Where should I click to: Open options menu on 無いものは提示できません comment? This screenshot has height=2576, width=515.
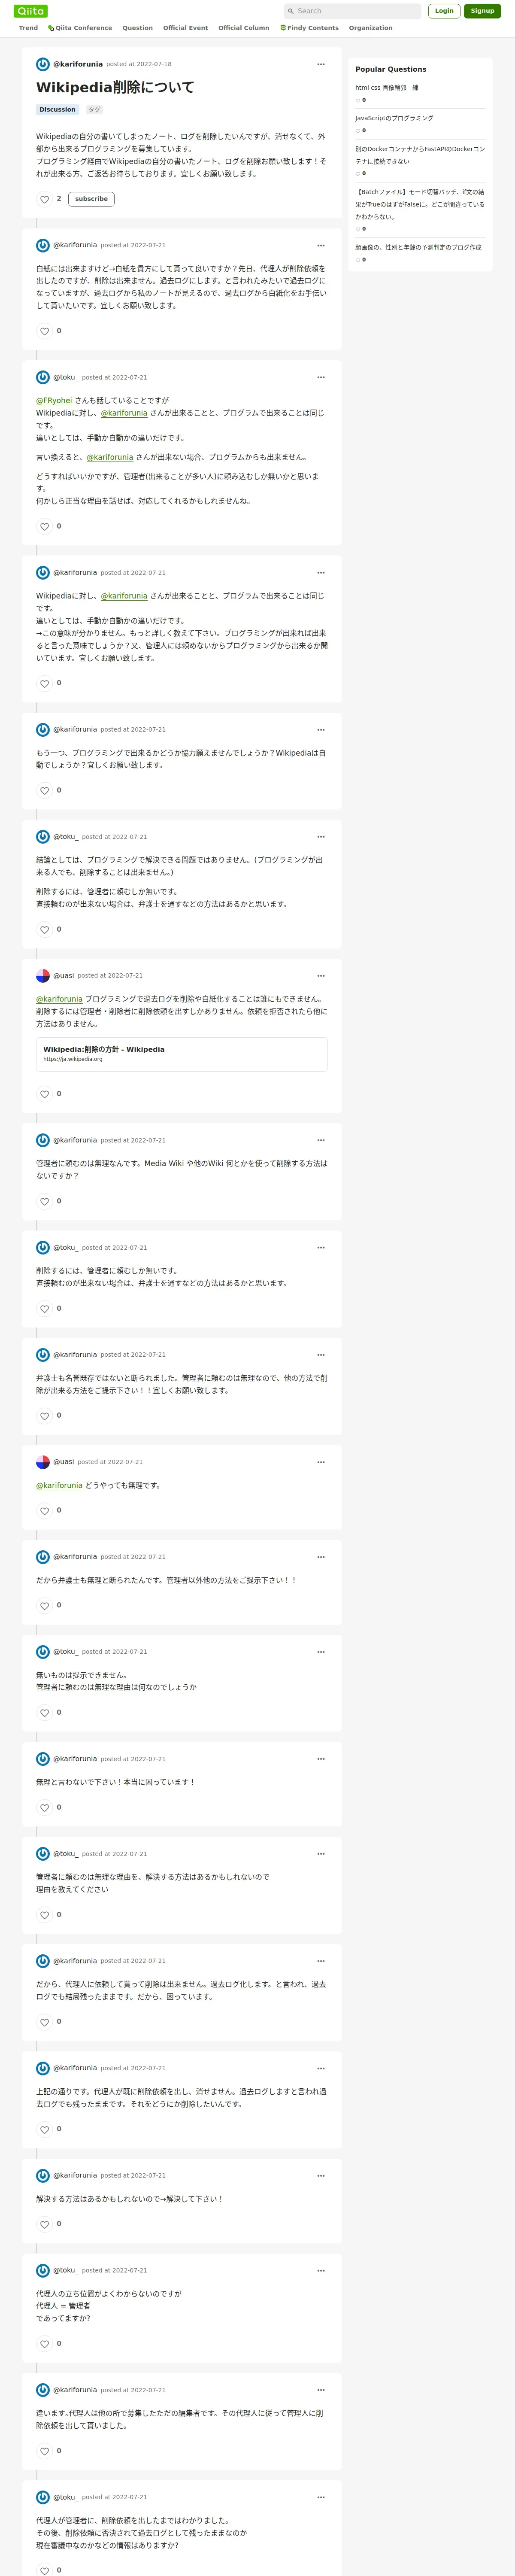tap(321, 1652)
